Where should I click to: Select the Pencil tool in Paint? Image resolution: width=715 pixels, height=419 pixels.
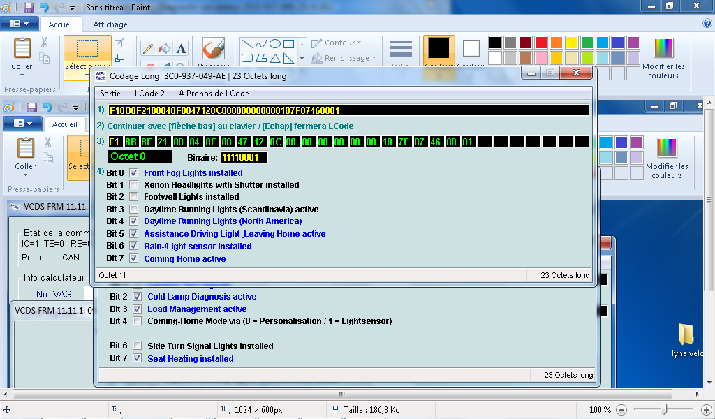[148, 48]
